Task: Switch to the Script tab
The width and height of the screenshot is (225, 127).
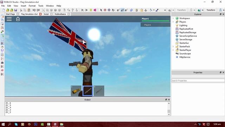Action: (x=46, y=14)
